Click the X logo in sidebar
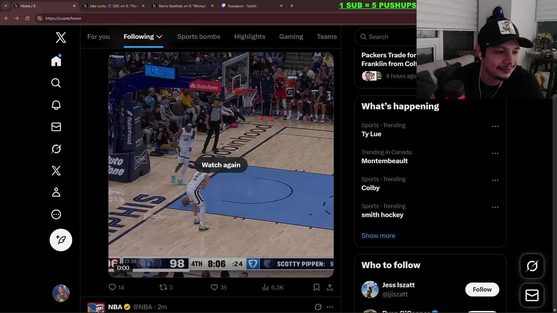The image size is (557, 313). (x=61, y=37)
